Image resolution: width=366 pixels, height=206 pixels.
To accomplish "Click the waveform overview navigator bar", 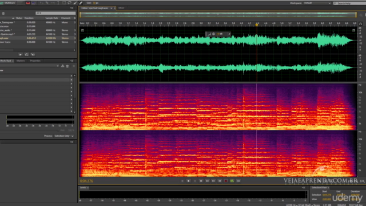I will click(218, 14).
